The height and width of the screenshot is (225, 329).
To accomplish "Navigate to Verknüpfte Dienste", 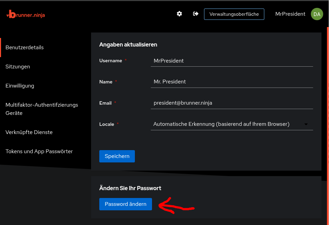I will pos(29,132).
